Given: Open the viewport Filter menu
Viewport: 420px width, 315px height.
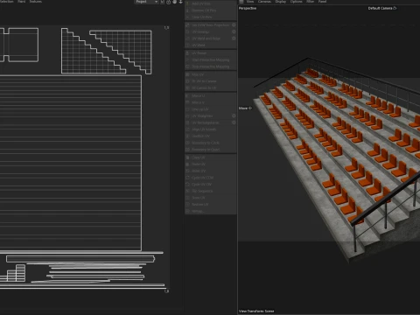Looking at the screenshot, I should point(310,2).
